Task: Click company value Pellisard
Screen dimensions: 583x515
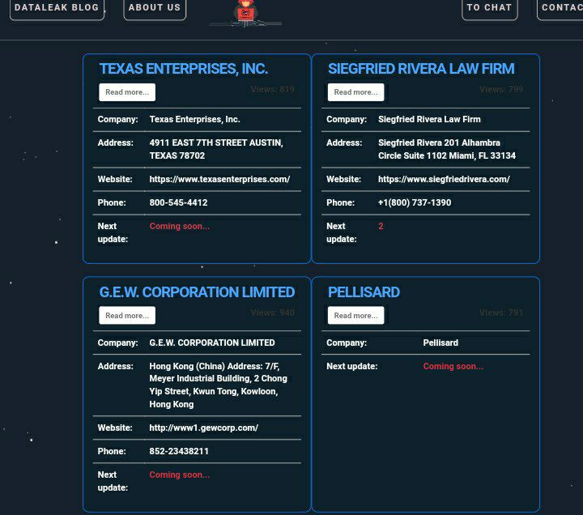Action: pyautogui.click(x=440, y=343)
